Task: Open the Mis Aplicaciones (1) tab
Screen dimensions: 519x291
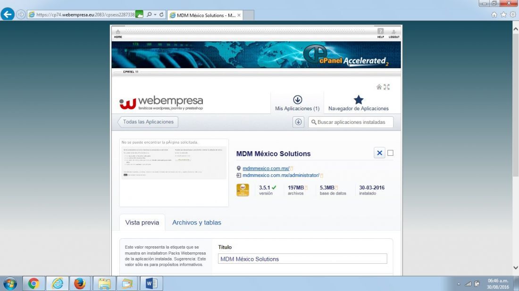Action: pyautogui.click(x=297, y=103)
